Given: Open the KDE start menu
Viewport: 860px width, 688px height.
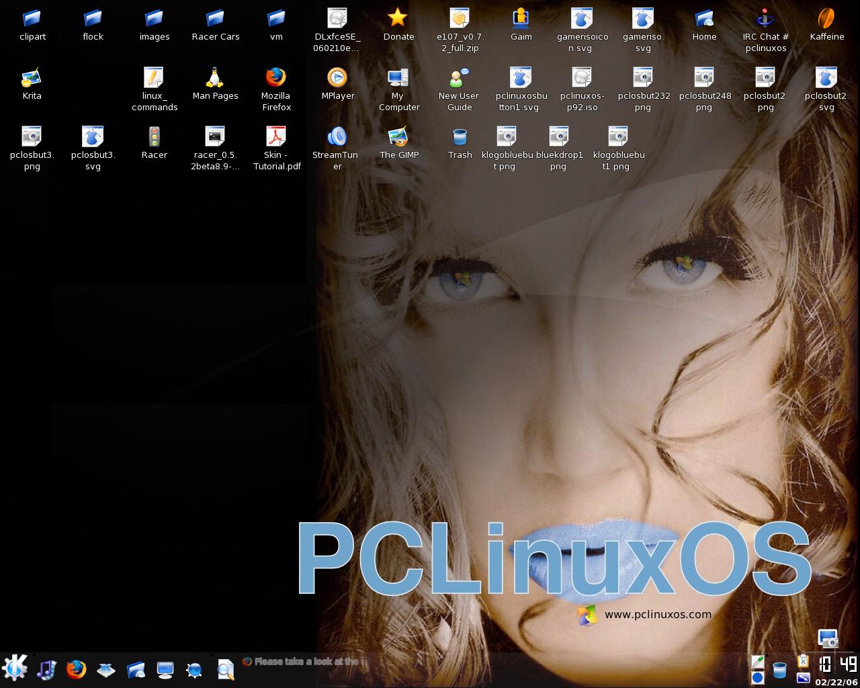Looking at the screenshot, I should pos(15,668).
